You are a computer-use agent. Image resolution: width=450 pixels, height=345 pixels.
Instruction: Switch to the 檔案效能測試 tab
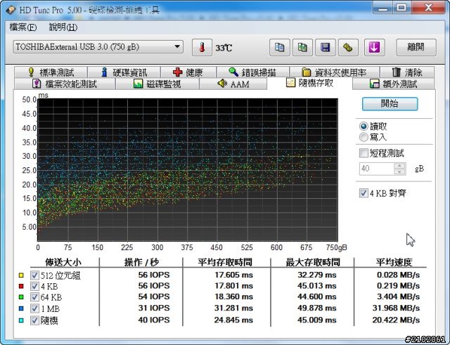(65, 84)
